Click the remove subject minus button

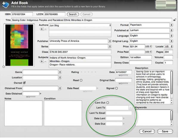tap(45, 61)
